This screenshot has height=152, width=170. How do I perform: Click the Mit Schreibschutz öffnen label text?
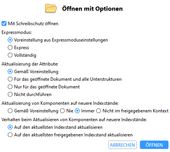pos(33,24)
